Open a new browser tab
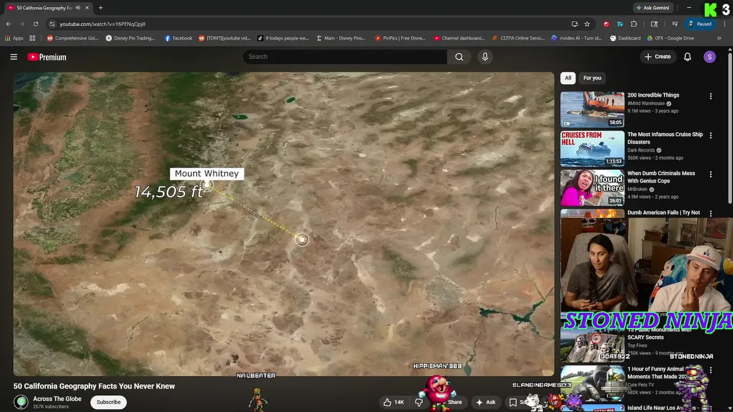733x412 pixels. (x=101, y=8)
